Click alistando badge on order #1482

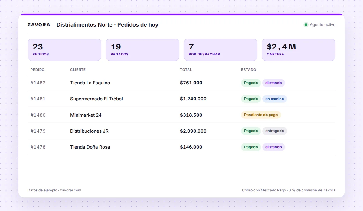coord(273,83)
